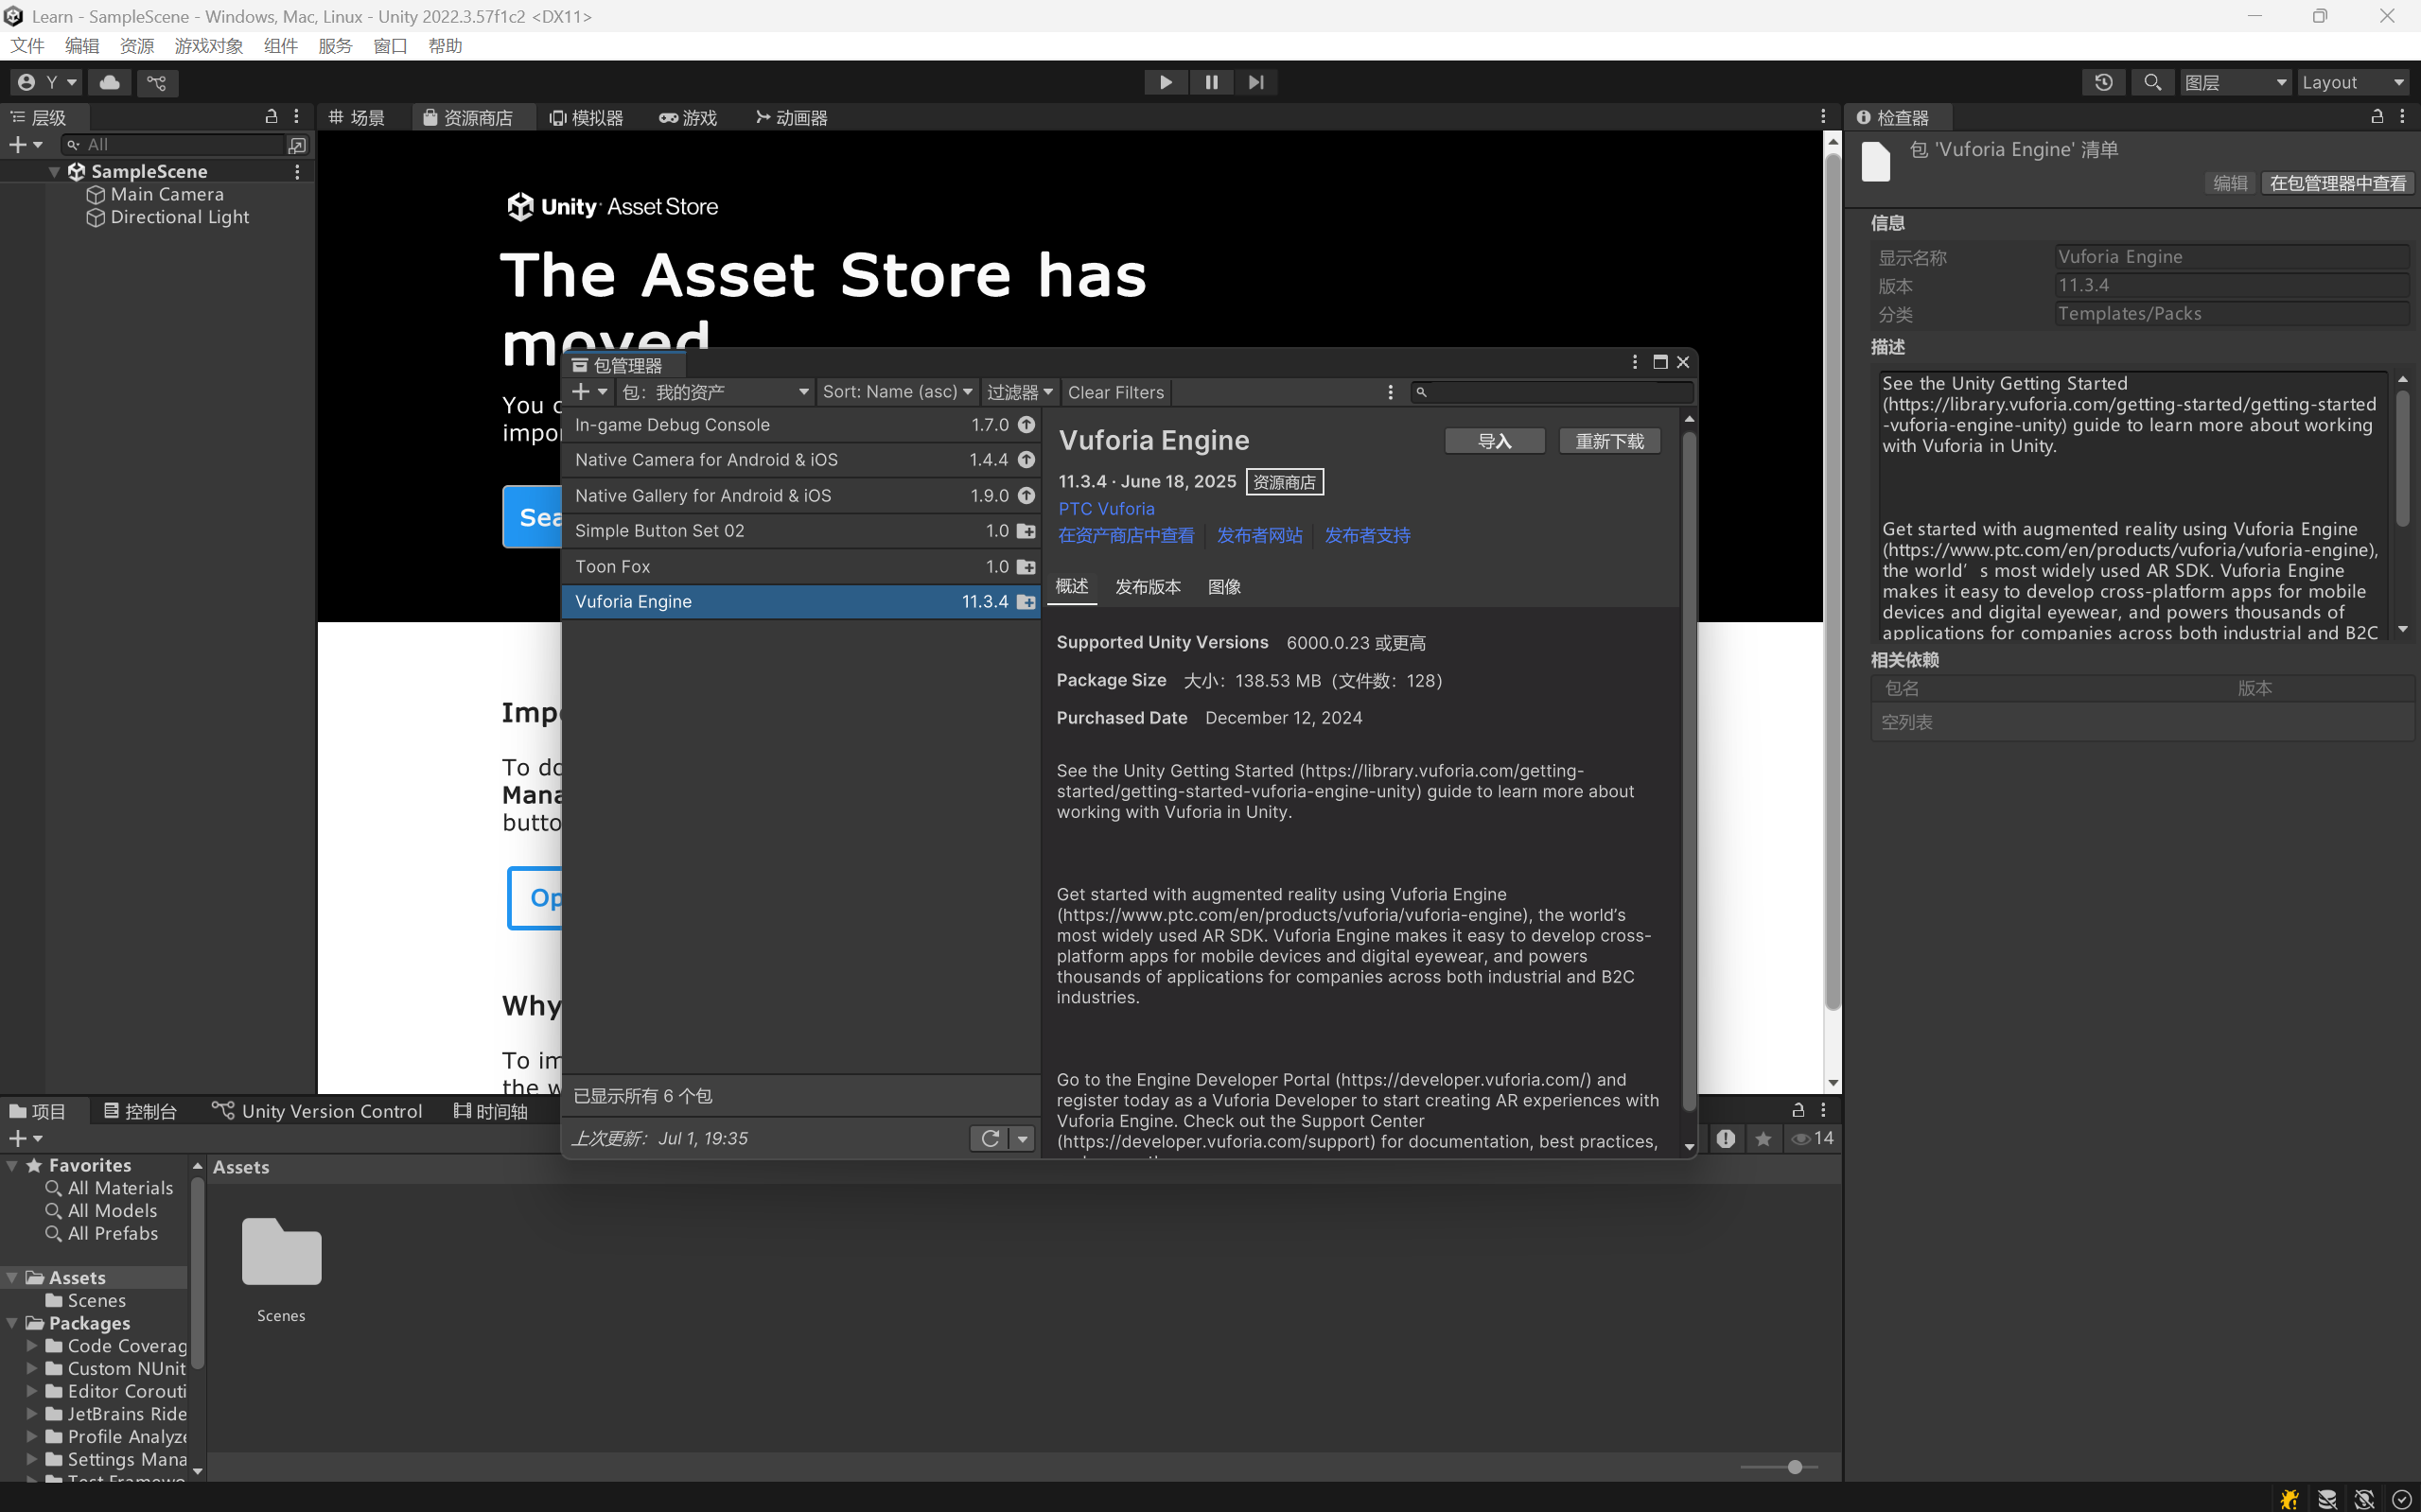Collapse the Packages folder tree

12,1323
